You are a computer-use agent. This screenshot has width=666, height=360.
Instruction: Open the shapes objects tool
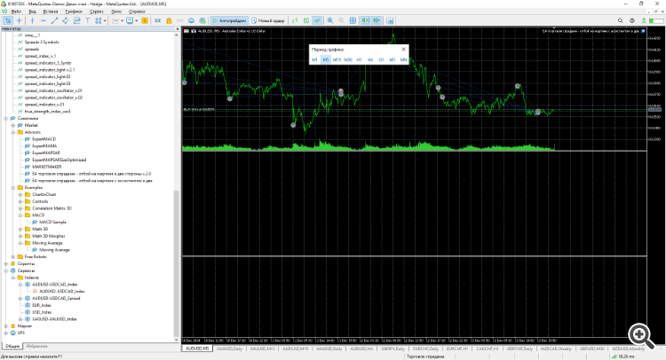click(99, 20)
